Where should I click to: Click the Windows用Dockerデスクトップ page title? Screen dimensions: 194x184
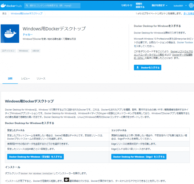pos(54,29)
